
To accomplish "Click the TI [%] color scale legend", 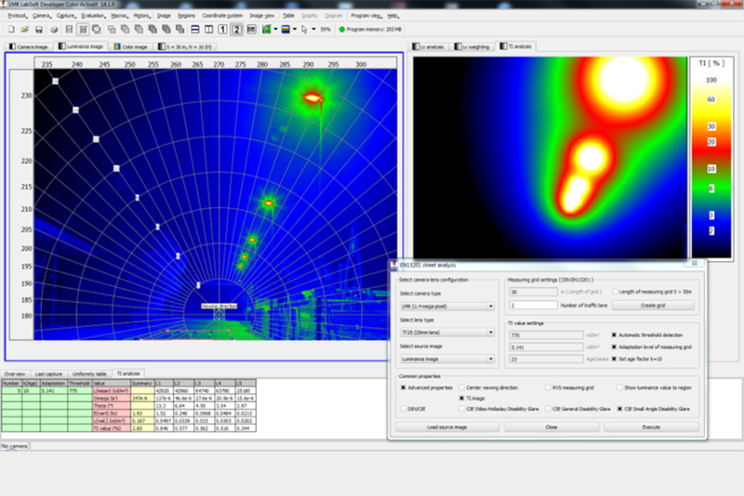I will pos(711,158).
